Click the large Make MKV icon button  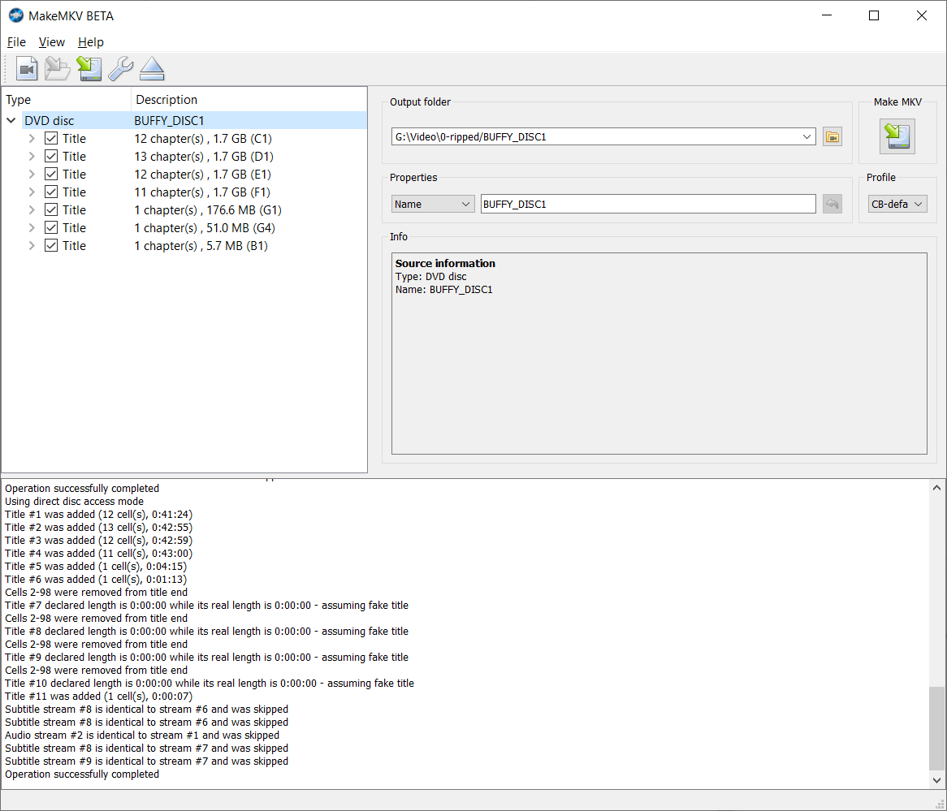[x=897, y=136]
